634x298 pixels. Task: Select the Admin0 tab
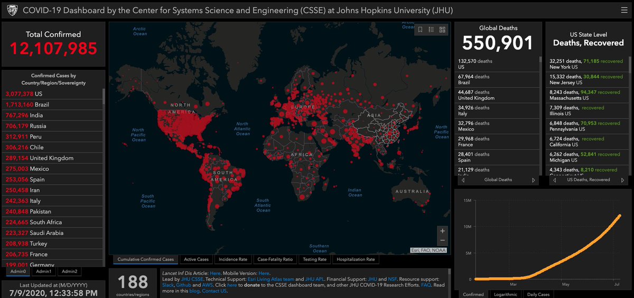coord(18,272)
